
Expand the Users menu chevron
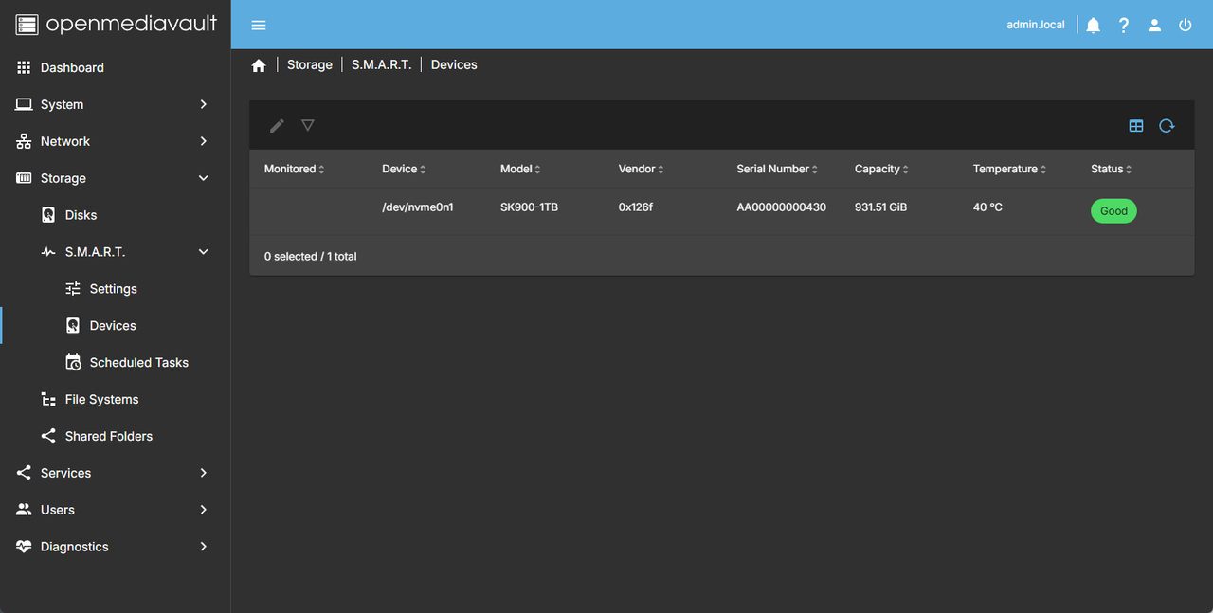[x=203, y=510]
